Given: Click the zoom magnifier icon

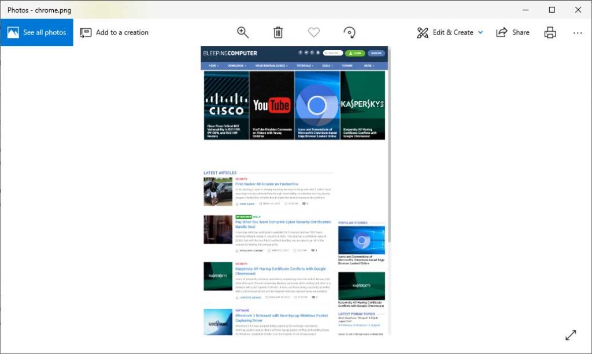Looking at the screenshot, I should 243,32.
